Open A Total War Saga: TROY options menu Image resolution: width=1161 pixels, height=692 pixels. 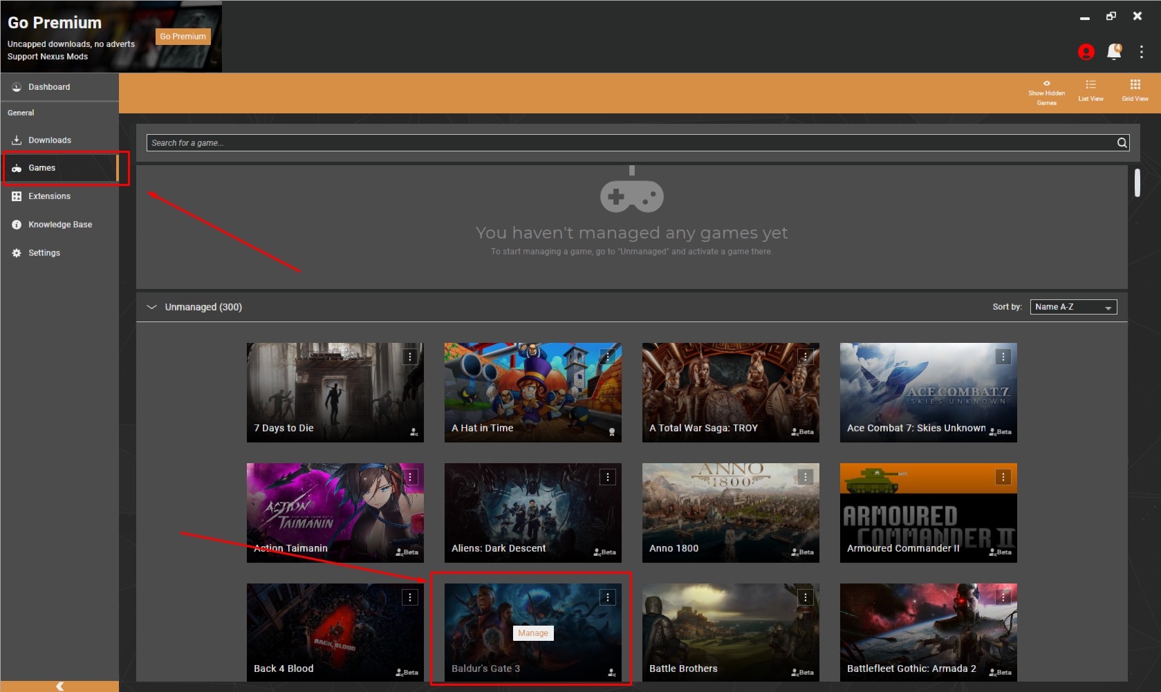click(806, 357)
